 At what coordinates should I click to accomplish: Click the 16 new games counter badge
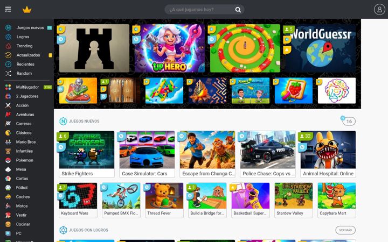pyautogui.click(x=349, y=122)
